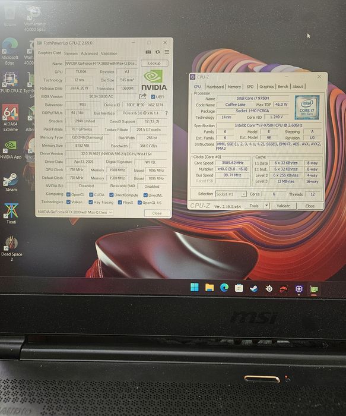This screenshot has height=416, width=346.
Task: Open Tixati desktop shortcut
Action: [x=11, y=213]
